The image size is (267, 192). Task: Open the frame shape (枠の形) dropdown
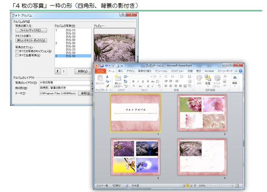pyautogui.click(x=92, y=88)
